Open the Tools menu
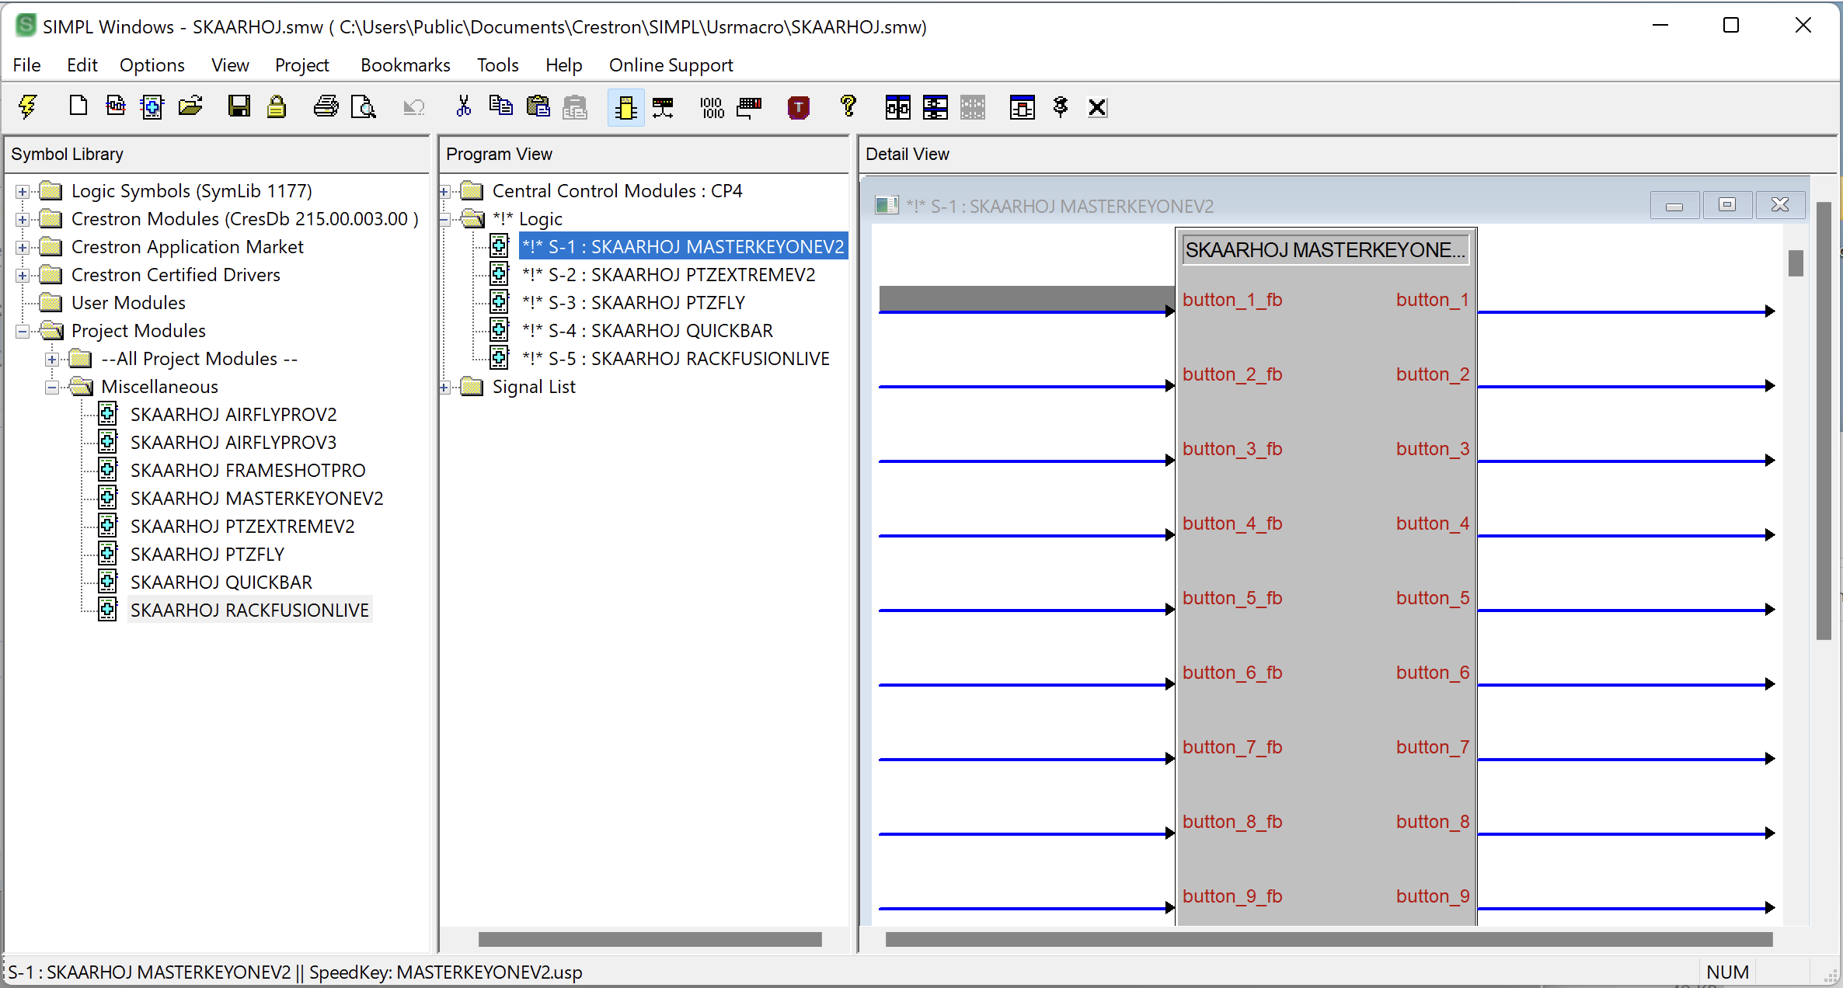The height and width of the screenshot is (988, 1843). pyautogui.click(x=497, y=65)
